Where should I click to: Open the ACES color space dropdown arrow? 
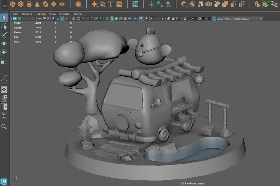click(x=261, y=19)
